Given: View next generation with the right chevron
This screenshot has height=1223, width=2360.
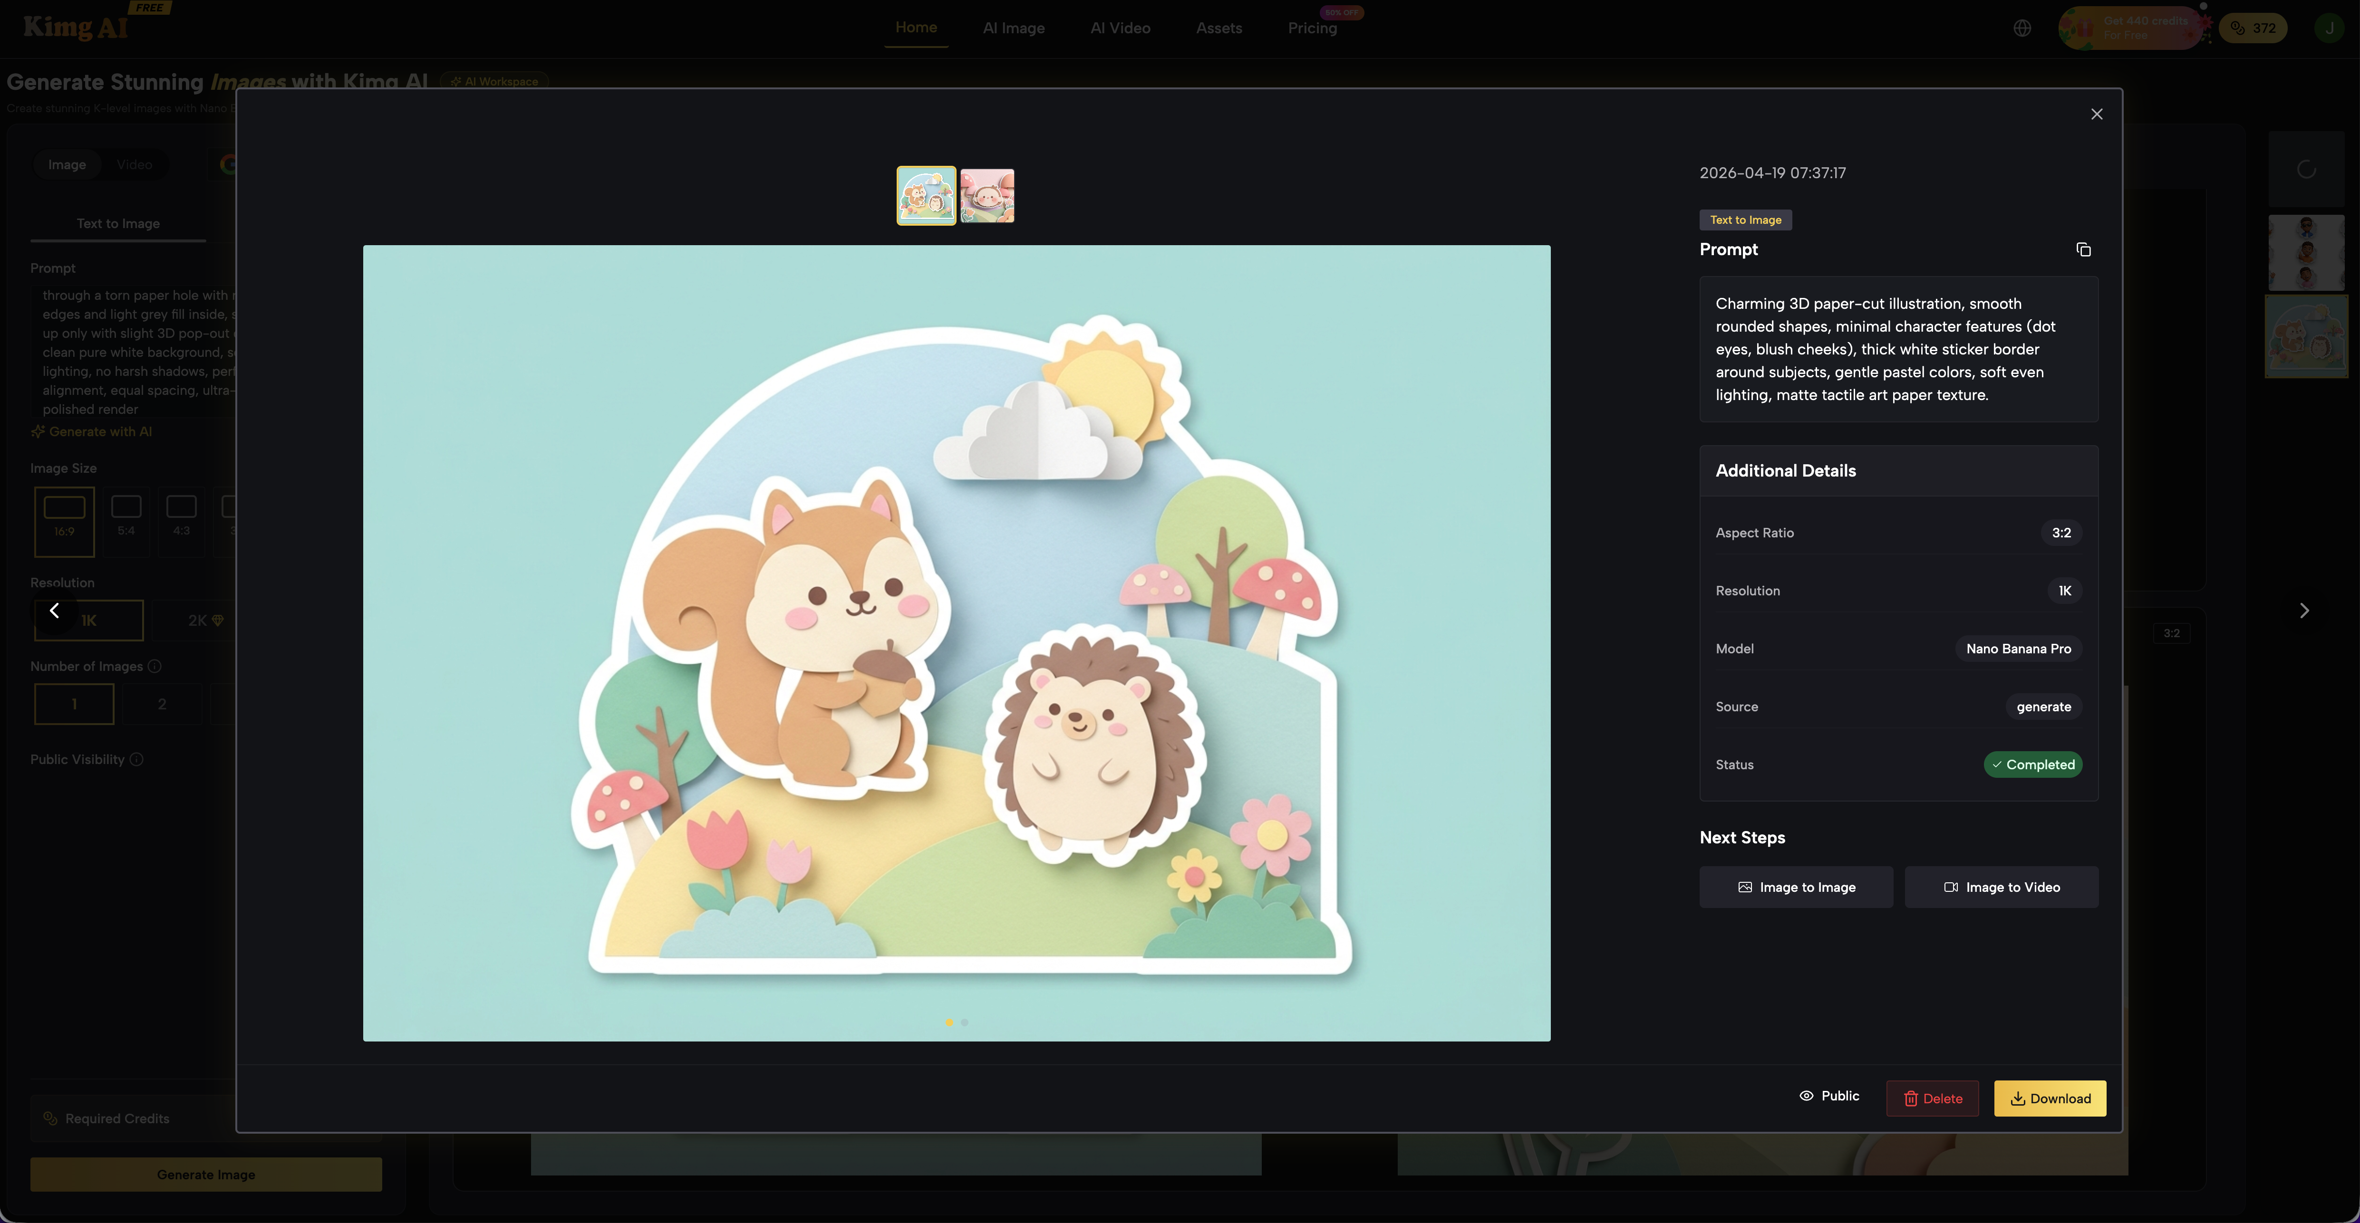Looking at the screenshot, I should (x=2304, y=610).
